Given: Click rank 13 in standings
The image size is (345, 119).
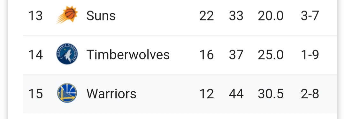Looking at the screenshot, I should 35,16.
